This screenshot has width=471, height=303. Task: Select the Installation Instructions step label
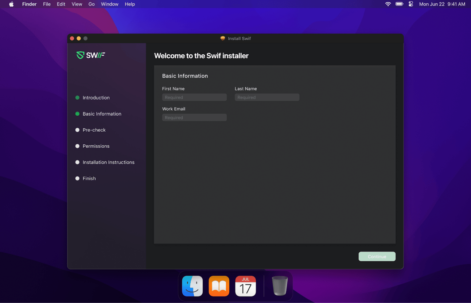pos(109,162)
